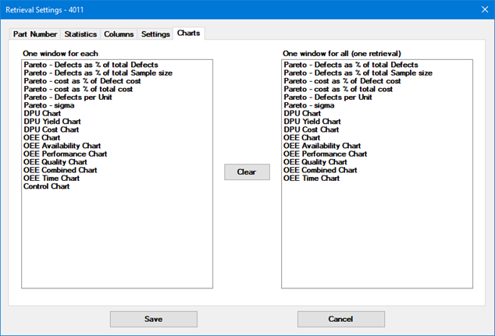Image resolution: width=495 pixels, height=336 pixels.
Task: Pick OEE Availability Chart in right list
Action: 322,146
